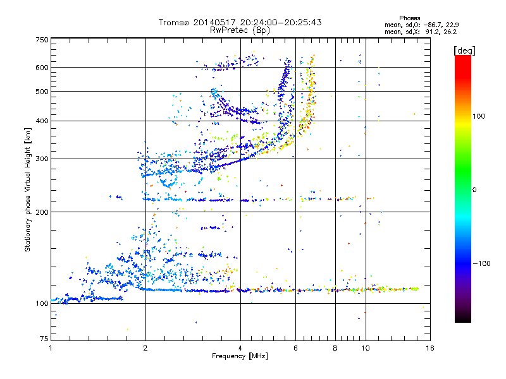Click the 'RwPretec (8p)' subtitle

pos(240,30)
